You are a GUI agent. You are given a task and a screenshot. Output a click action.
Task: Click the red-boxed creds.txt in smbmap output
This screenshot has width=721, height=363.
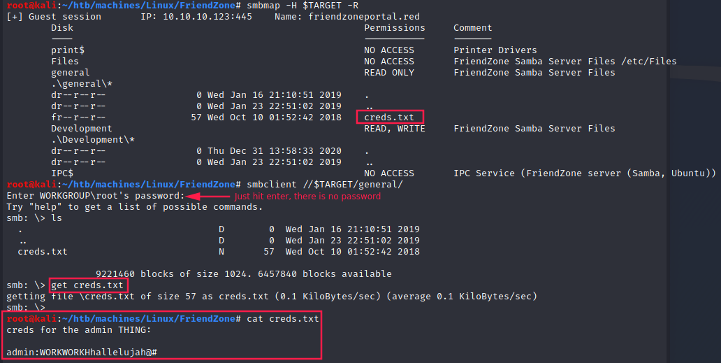[389, 118]
